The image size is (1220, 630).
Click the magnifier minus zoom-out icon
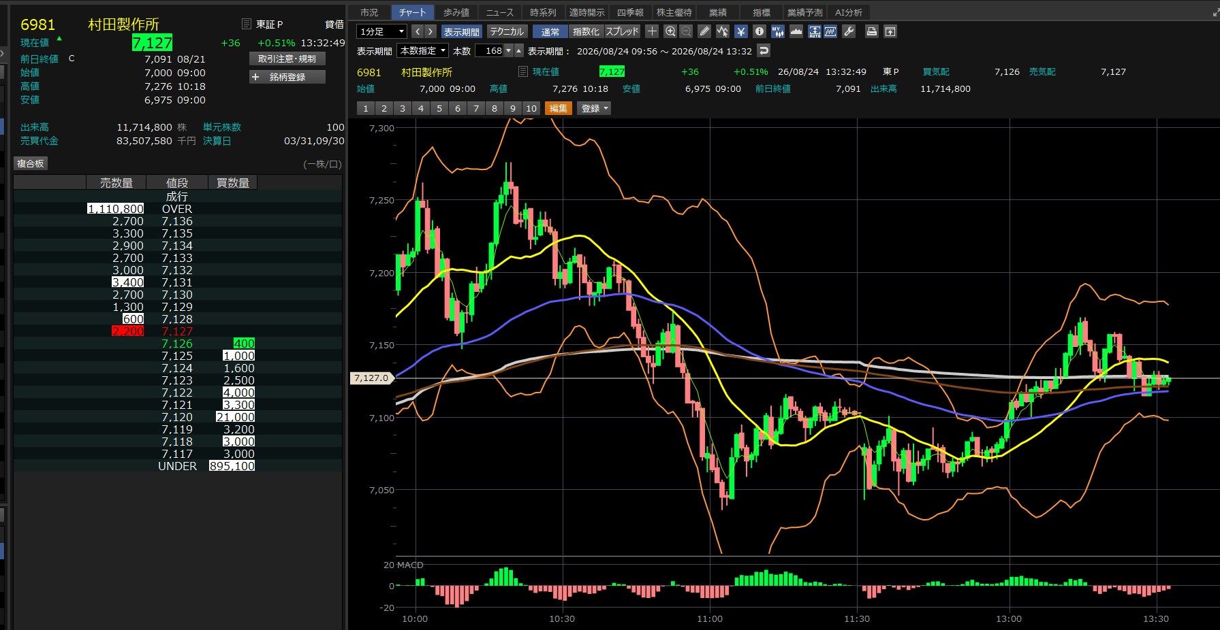point(686,31)
